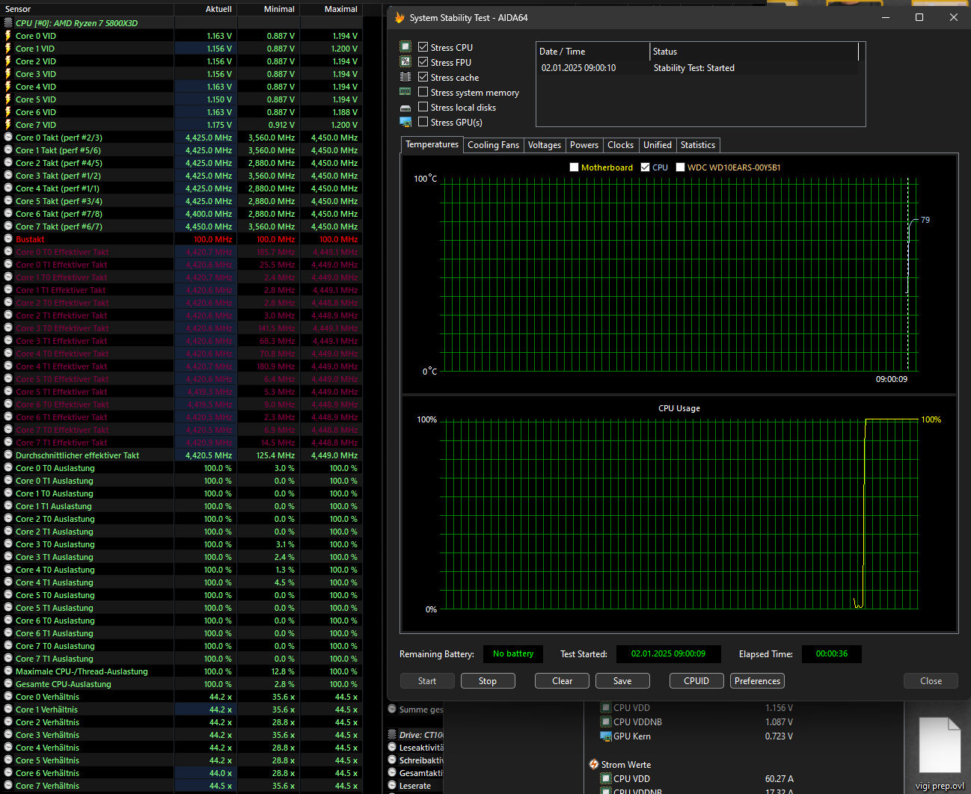The image size is (971, 794).
Task: Click lightning bolt icon of Core 7 VID row
Action: pyautogui.click(x=8, y=125)
